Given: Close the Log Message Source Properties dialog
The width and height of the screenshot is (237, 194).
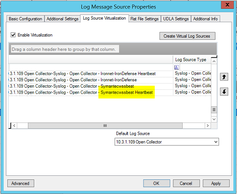Looking at the screenshot, I should click(227, 5).
